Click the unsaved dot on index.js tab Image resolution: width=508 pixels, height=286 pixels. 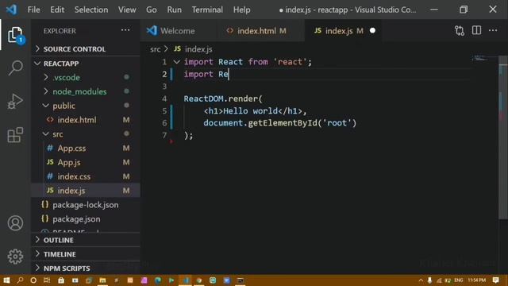372,30
